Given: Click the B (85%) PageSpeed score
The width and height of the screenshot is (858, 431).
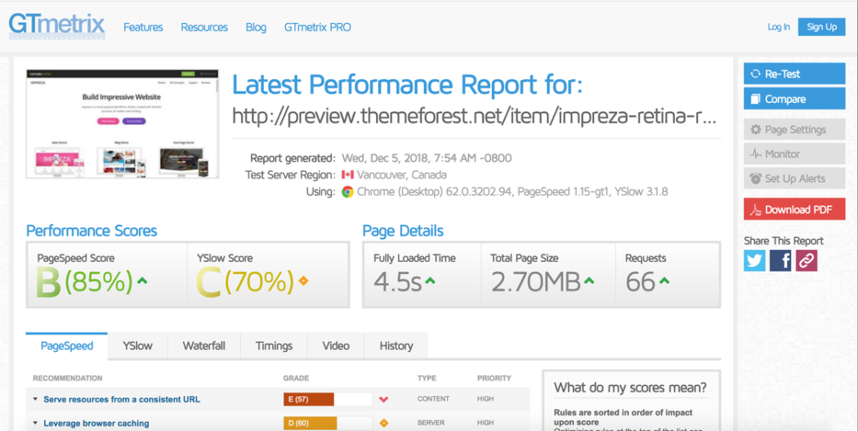Looking at the screenshot, I should tap(85, 282).
